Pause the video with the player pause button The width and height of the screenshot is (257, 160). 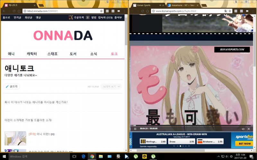pyautogui.click(x=135, y=129)
